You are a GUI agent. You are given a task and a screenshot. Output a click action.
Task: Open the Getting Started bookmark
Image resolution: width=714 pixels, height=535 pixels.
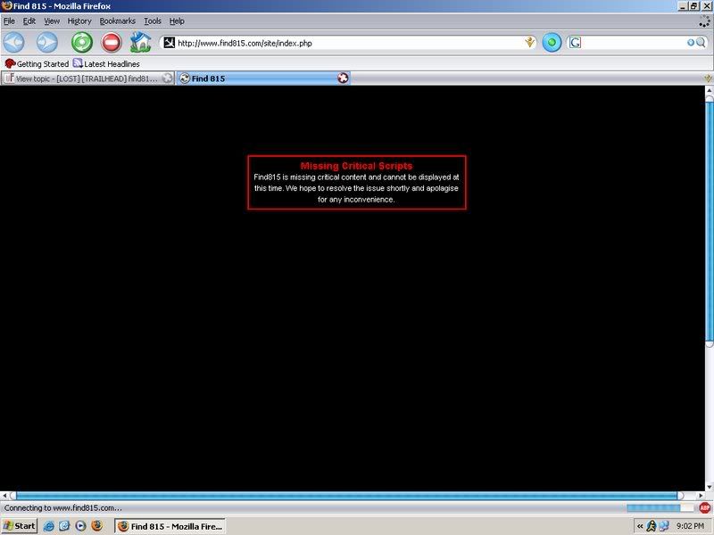click(x=37, y=63)
